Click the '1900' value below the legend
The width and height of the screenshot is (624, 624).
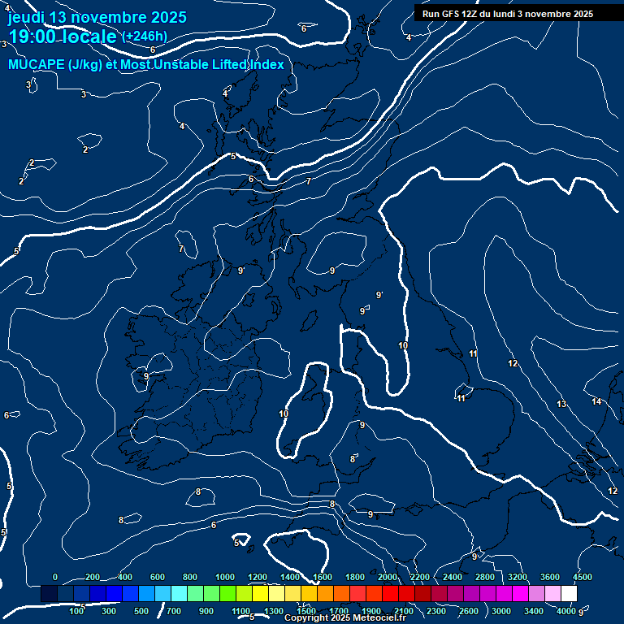371,611
